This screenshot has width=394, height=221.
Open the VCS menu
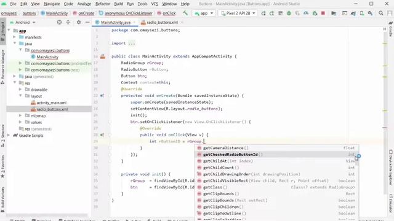tap(155, 4)
